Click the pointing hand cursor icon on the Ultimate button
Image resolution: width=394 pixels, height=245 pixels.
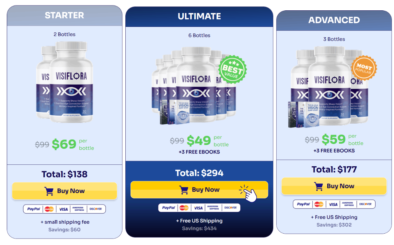tap(249, 194)
